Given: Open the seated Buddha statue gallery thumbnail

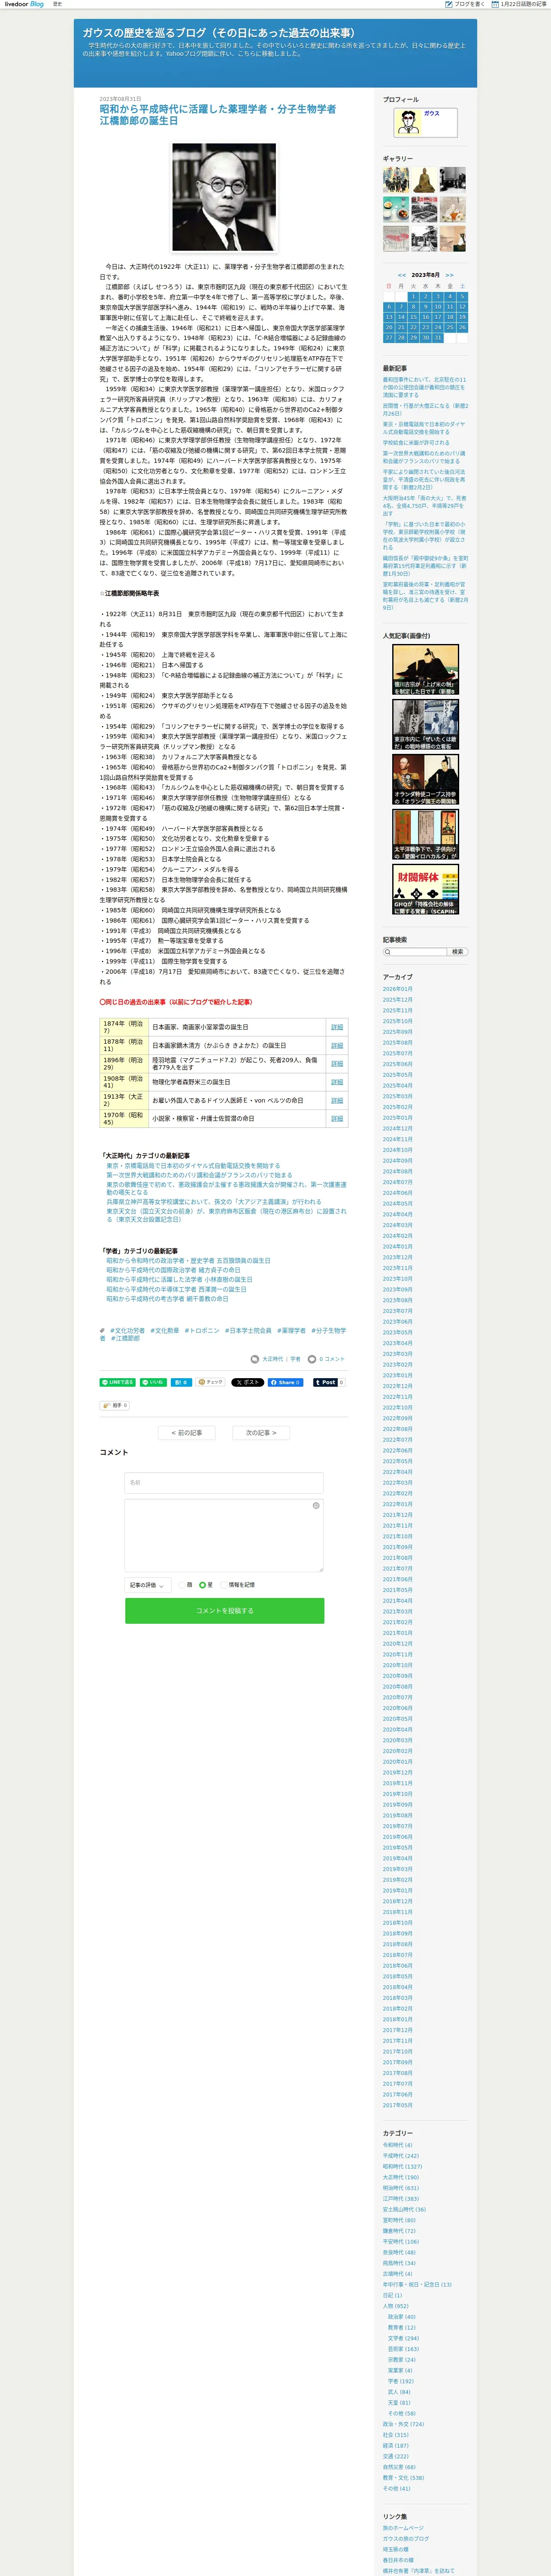Looking at the screenshot, I should click(424, 179).
